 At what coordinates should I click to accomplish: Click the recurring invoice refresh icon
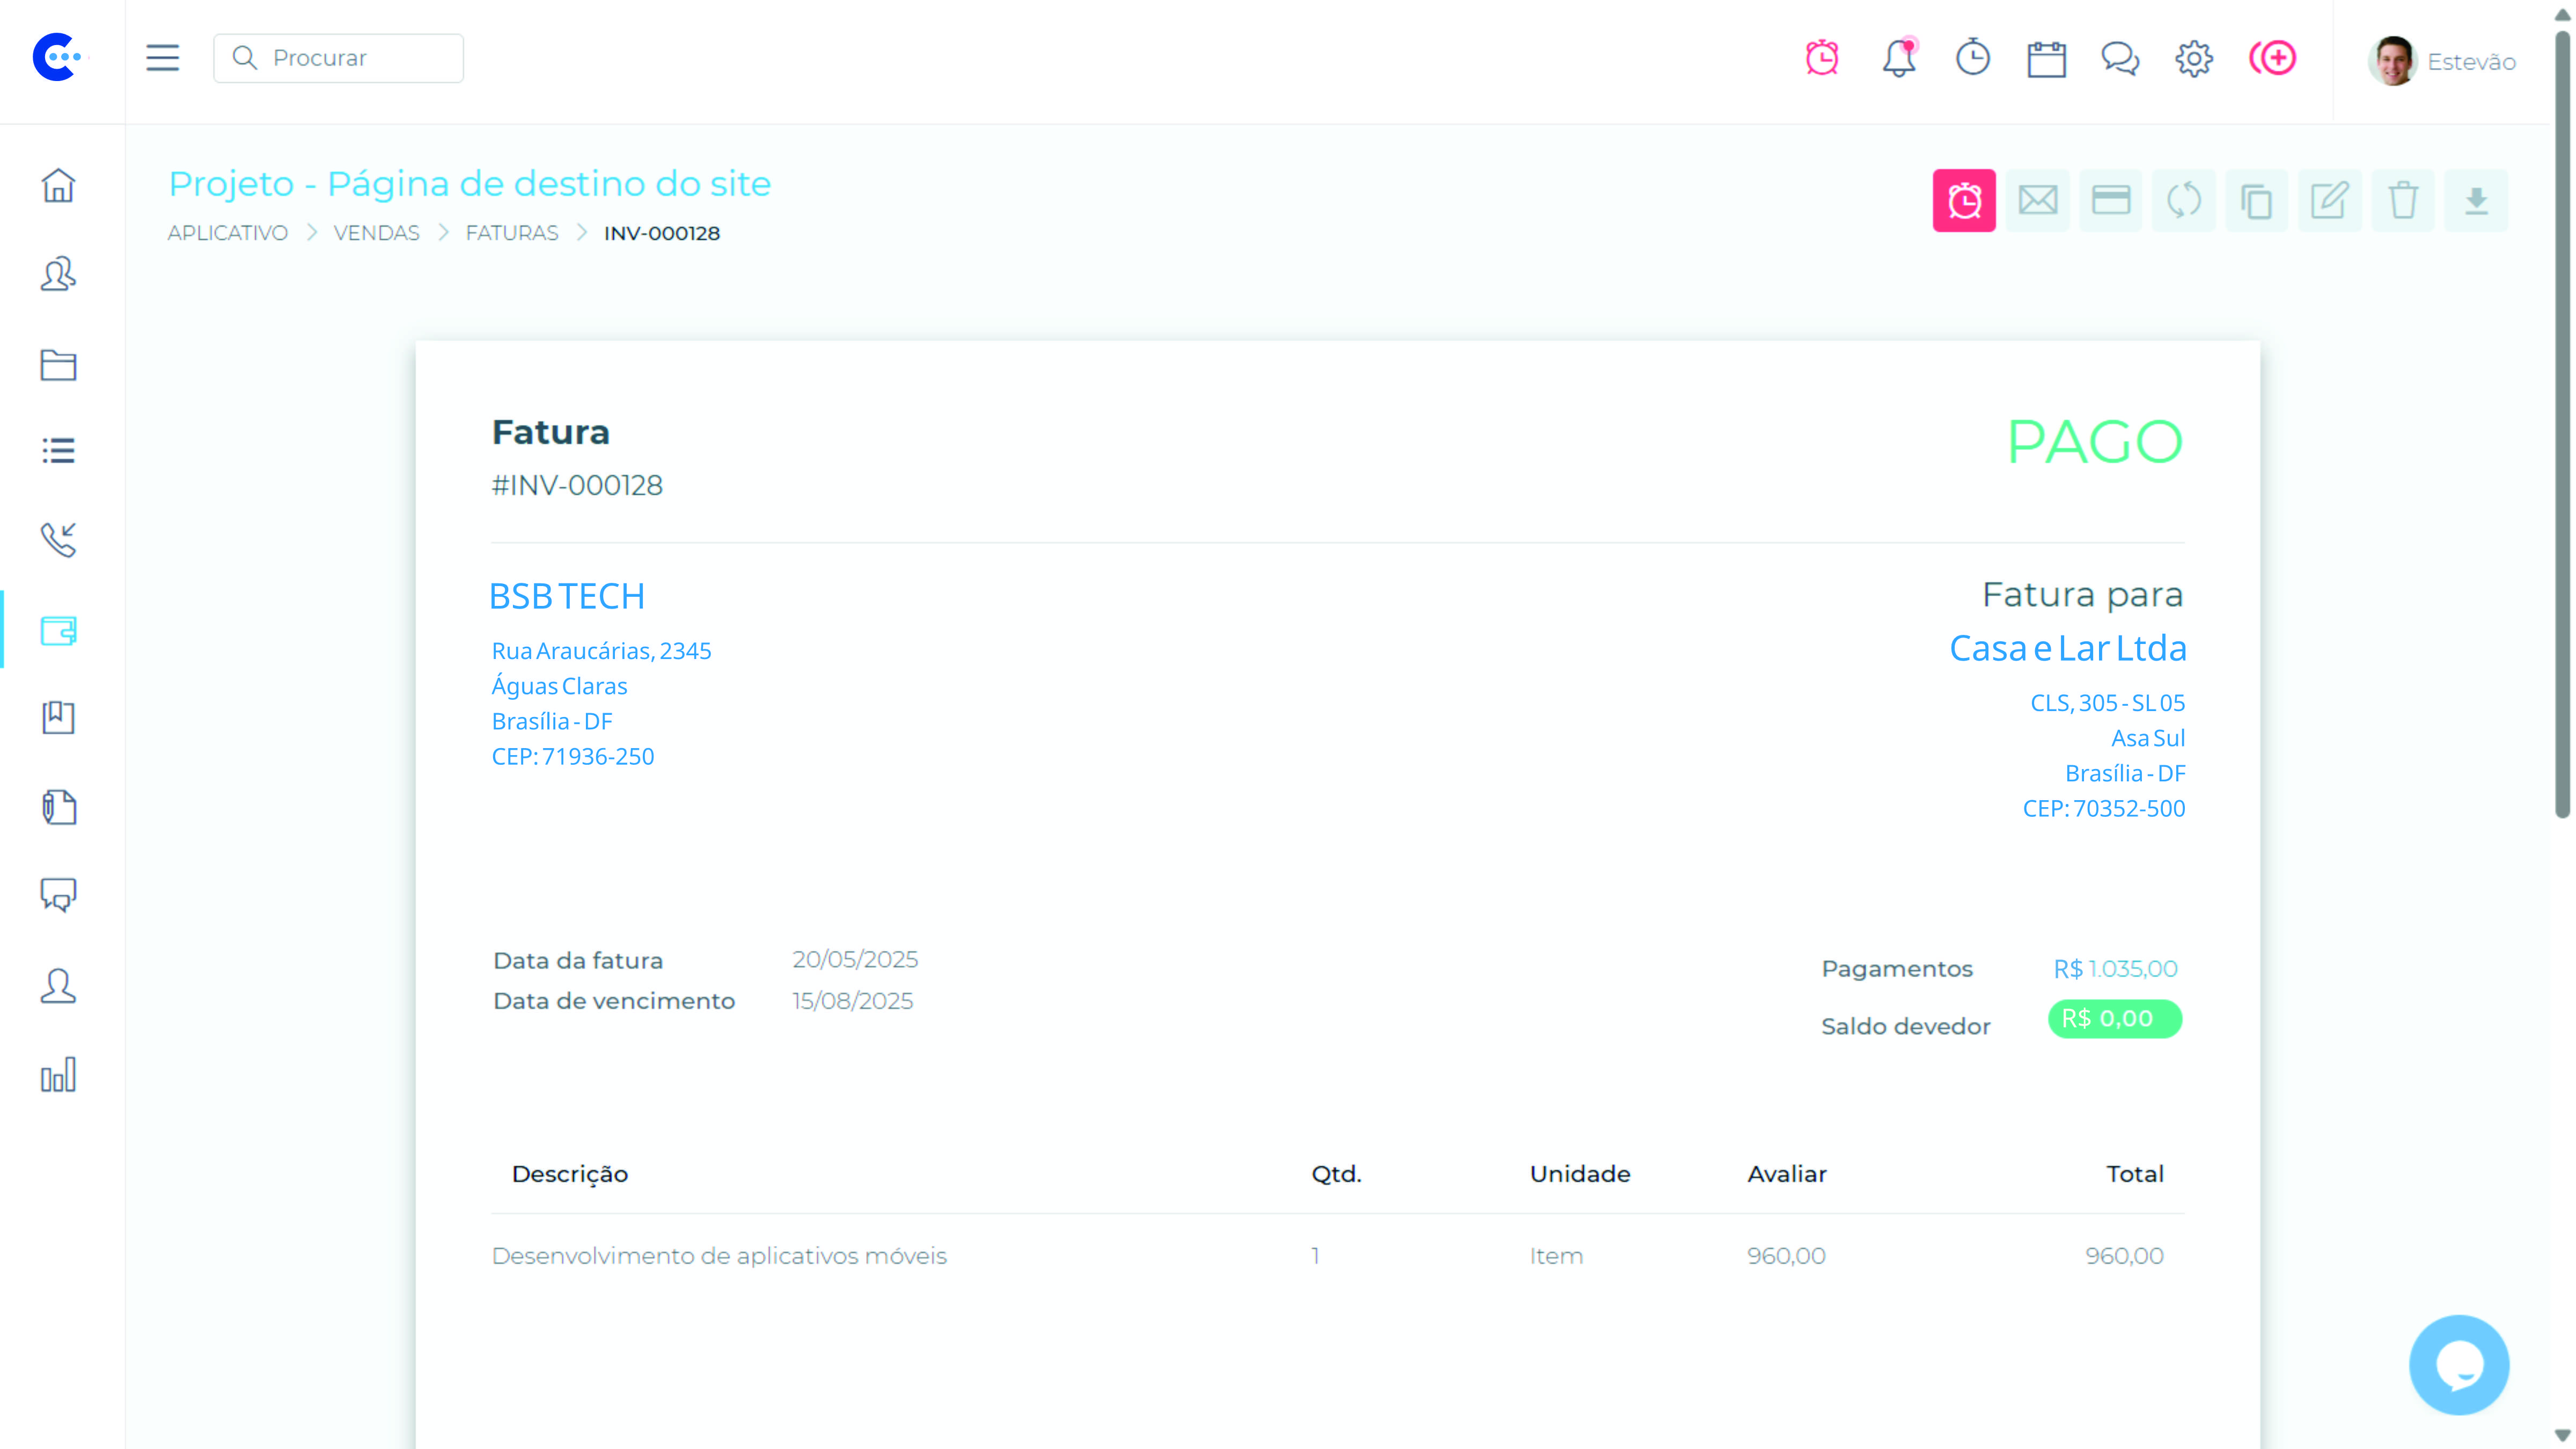2183,201
